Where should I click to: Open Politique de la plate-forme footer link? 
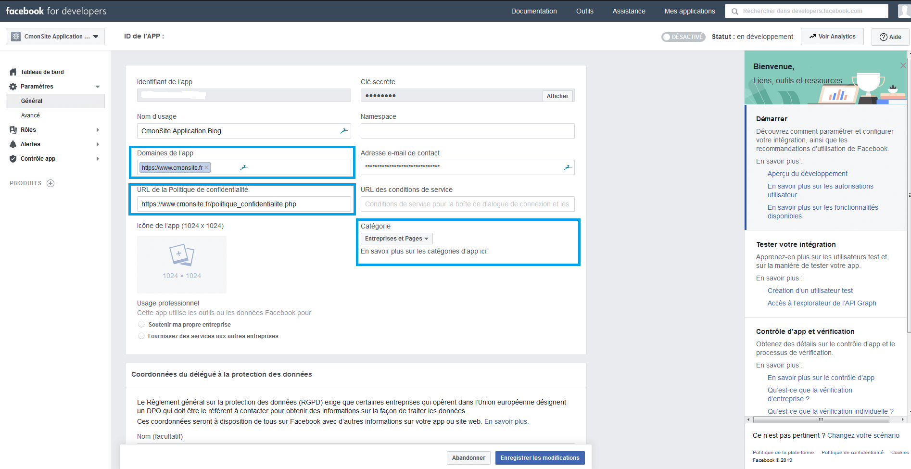pyautogui.click(x=783, y=452)
